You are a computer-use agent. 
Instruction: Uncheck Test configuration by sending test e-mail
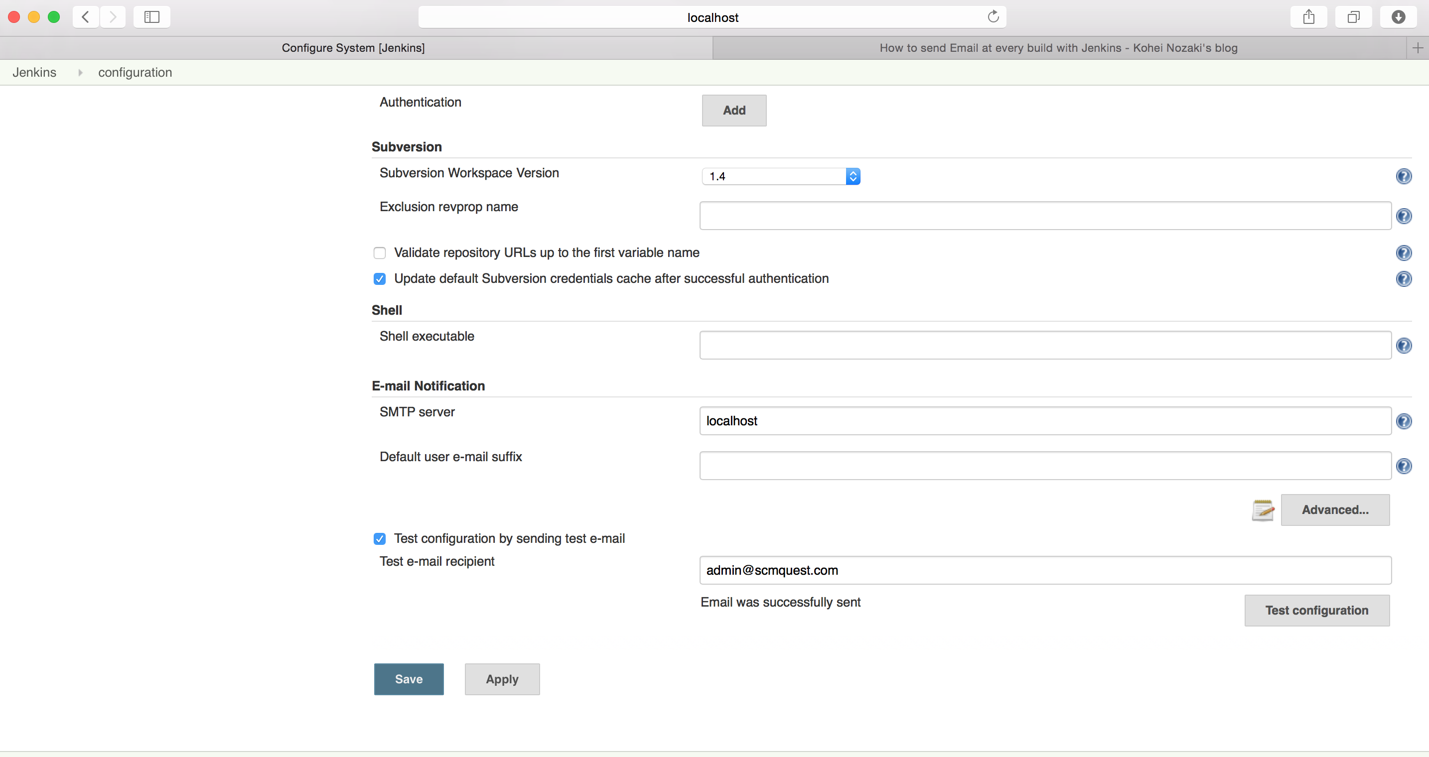[x=380, y=538]
